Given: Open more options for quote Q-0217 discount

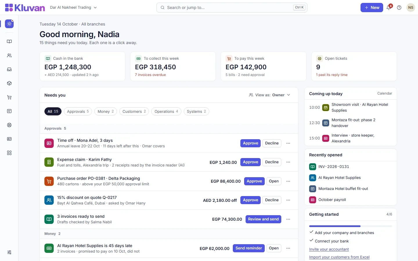Looking at the screenshot, I should coord(288,200).
